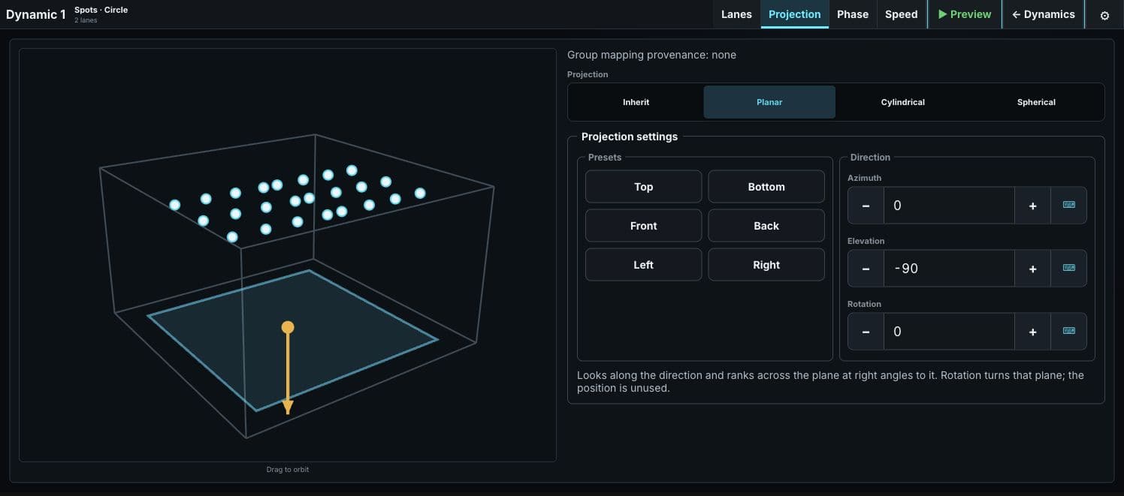Select Inherit projection mode
The image size is (1124, 496).
point(636,102)
